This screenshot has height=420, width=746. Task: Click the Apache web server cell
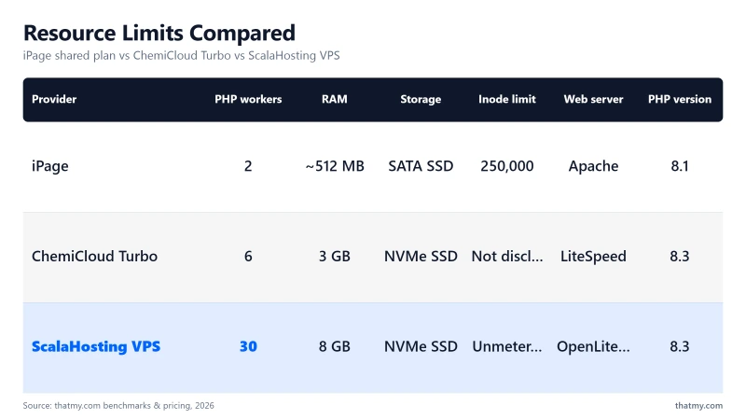point(593,166)
